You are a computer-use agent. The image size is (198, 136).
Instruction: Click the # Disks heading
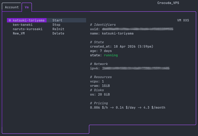click(x=97, y=90)
